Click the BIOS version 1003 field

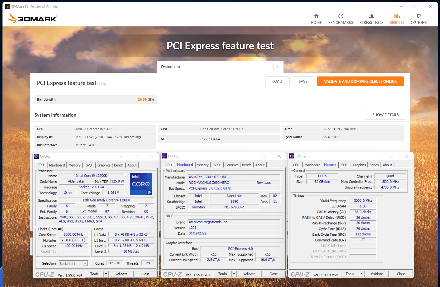tap(234, 228)
